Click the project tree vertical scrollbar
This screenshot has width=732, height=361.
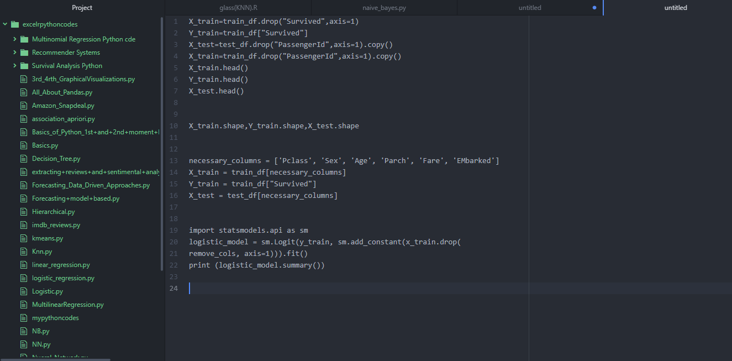coord(161,144)
